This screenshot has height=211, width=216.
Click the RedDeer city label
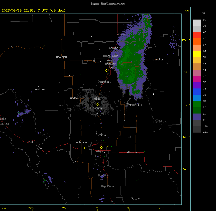point(111,64)
